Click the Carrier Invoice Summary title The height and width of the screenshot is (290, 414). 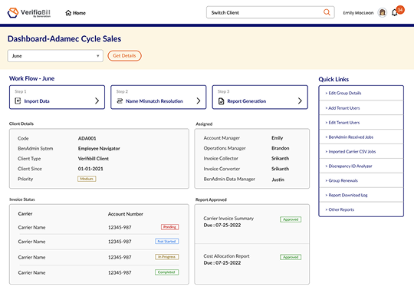(228, 218)
